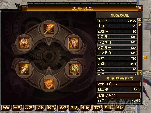Screen dimensions: 151x113
Task: Switch to the 雕纹 tab
Action: (x=97, y=108)
